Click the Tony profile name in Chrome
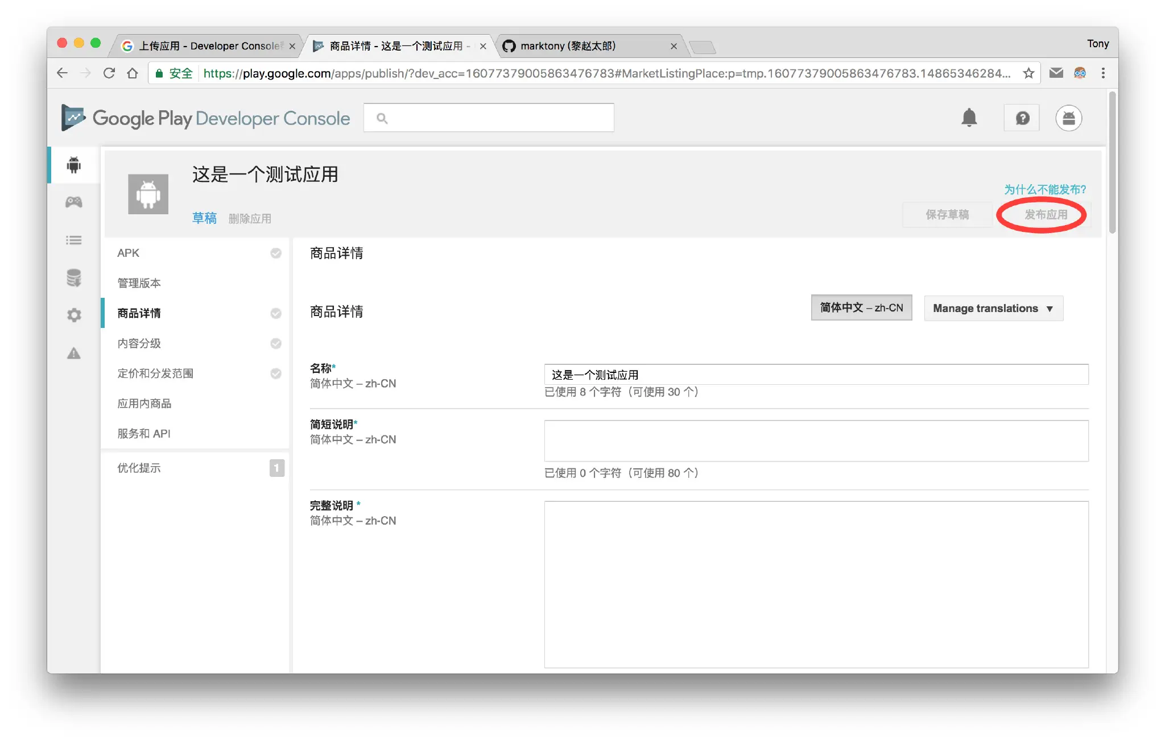 click(1098, 44)
